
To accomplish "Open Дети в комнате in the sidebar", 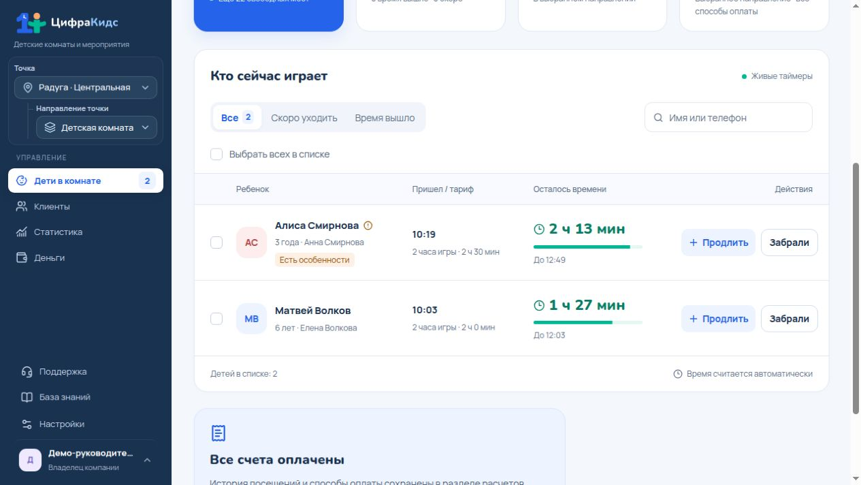I will pyautogui.click(x=86, y=181).
